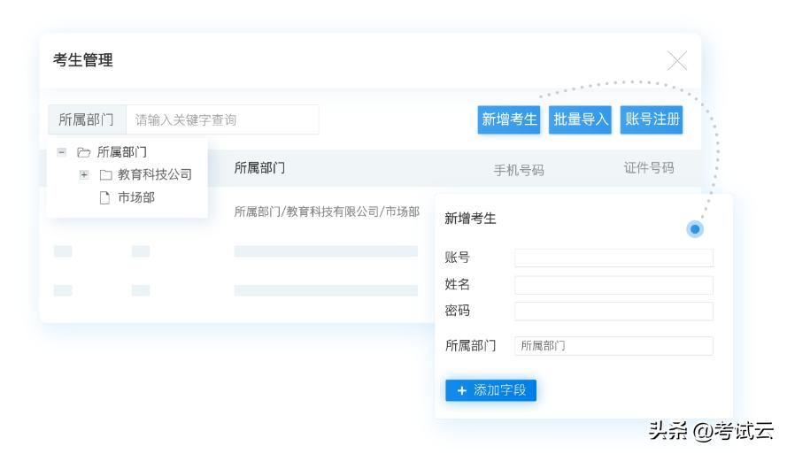Expand the 教育科技公司 tree node

[x=84, y=174]
